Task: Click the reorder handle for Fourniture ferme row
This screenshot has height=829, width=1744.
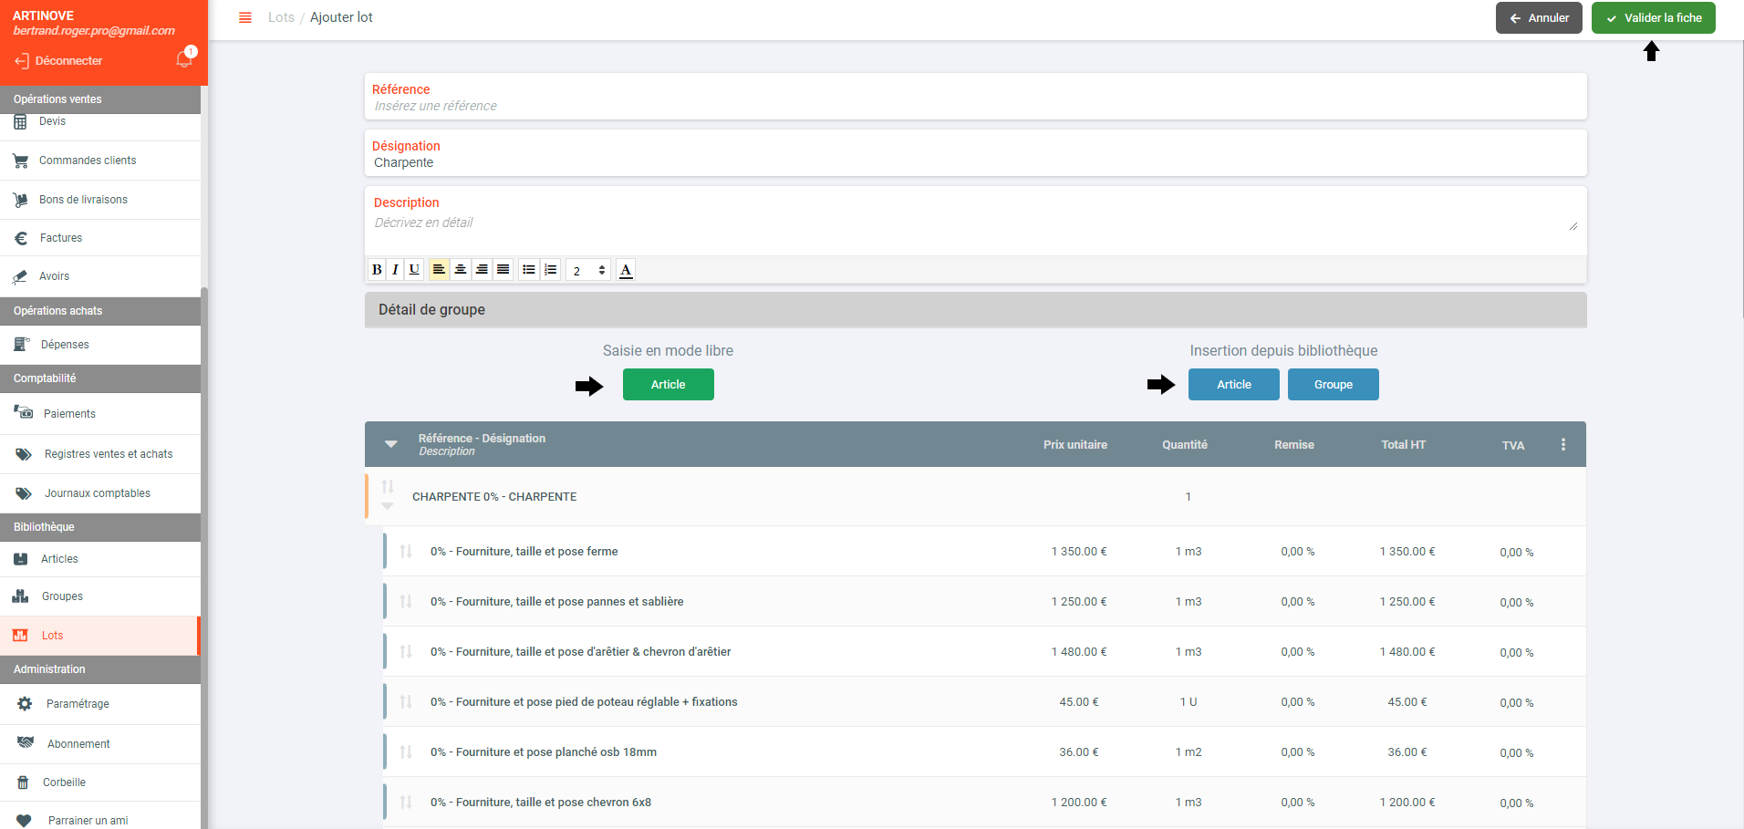Action: pos(406,551)
